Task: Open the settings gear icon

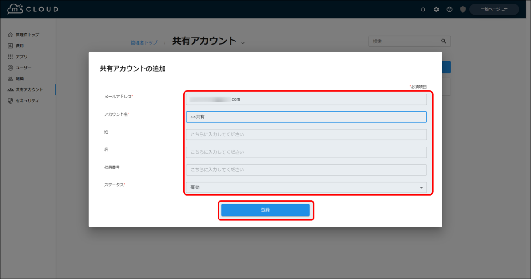Action: pyautogui.click(x=436, y=9)
